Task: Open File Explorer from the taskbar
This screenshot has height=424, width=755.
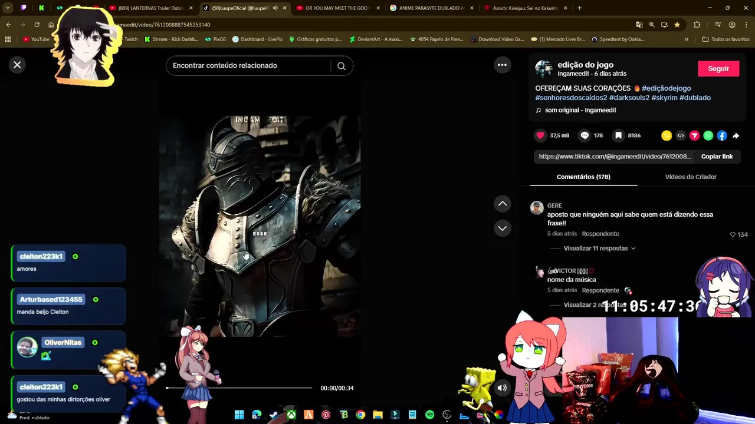Action: [x=377, y=415]
